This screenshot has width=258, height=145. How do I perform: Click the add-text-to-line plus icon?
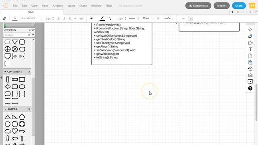[x=190, y=19]
